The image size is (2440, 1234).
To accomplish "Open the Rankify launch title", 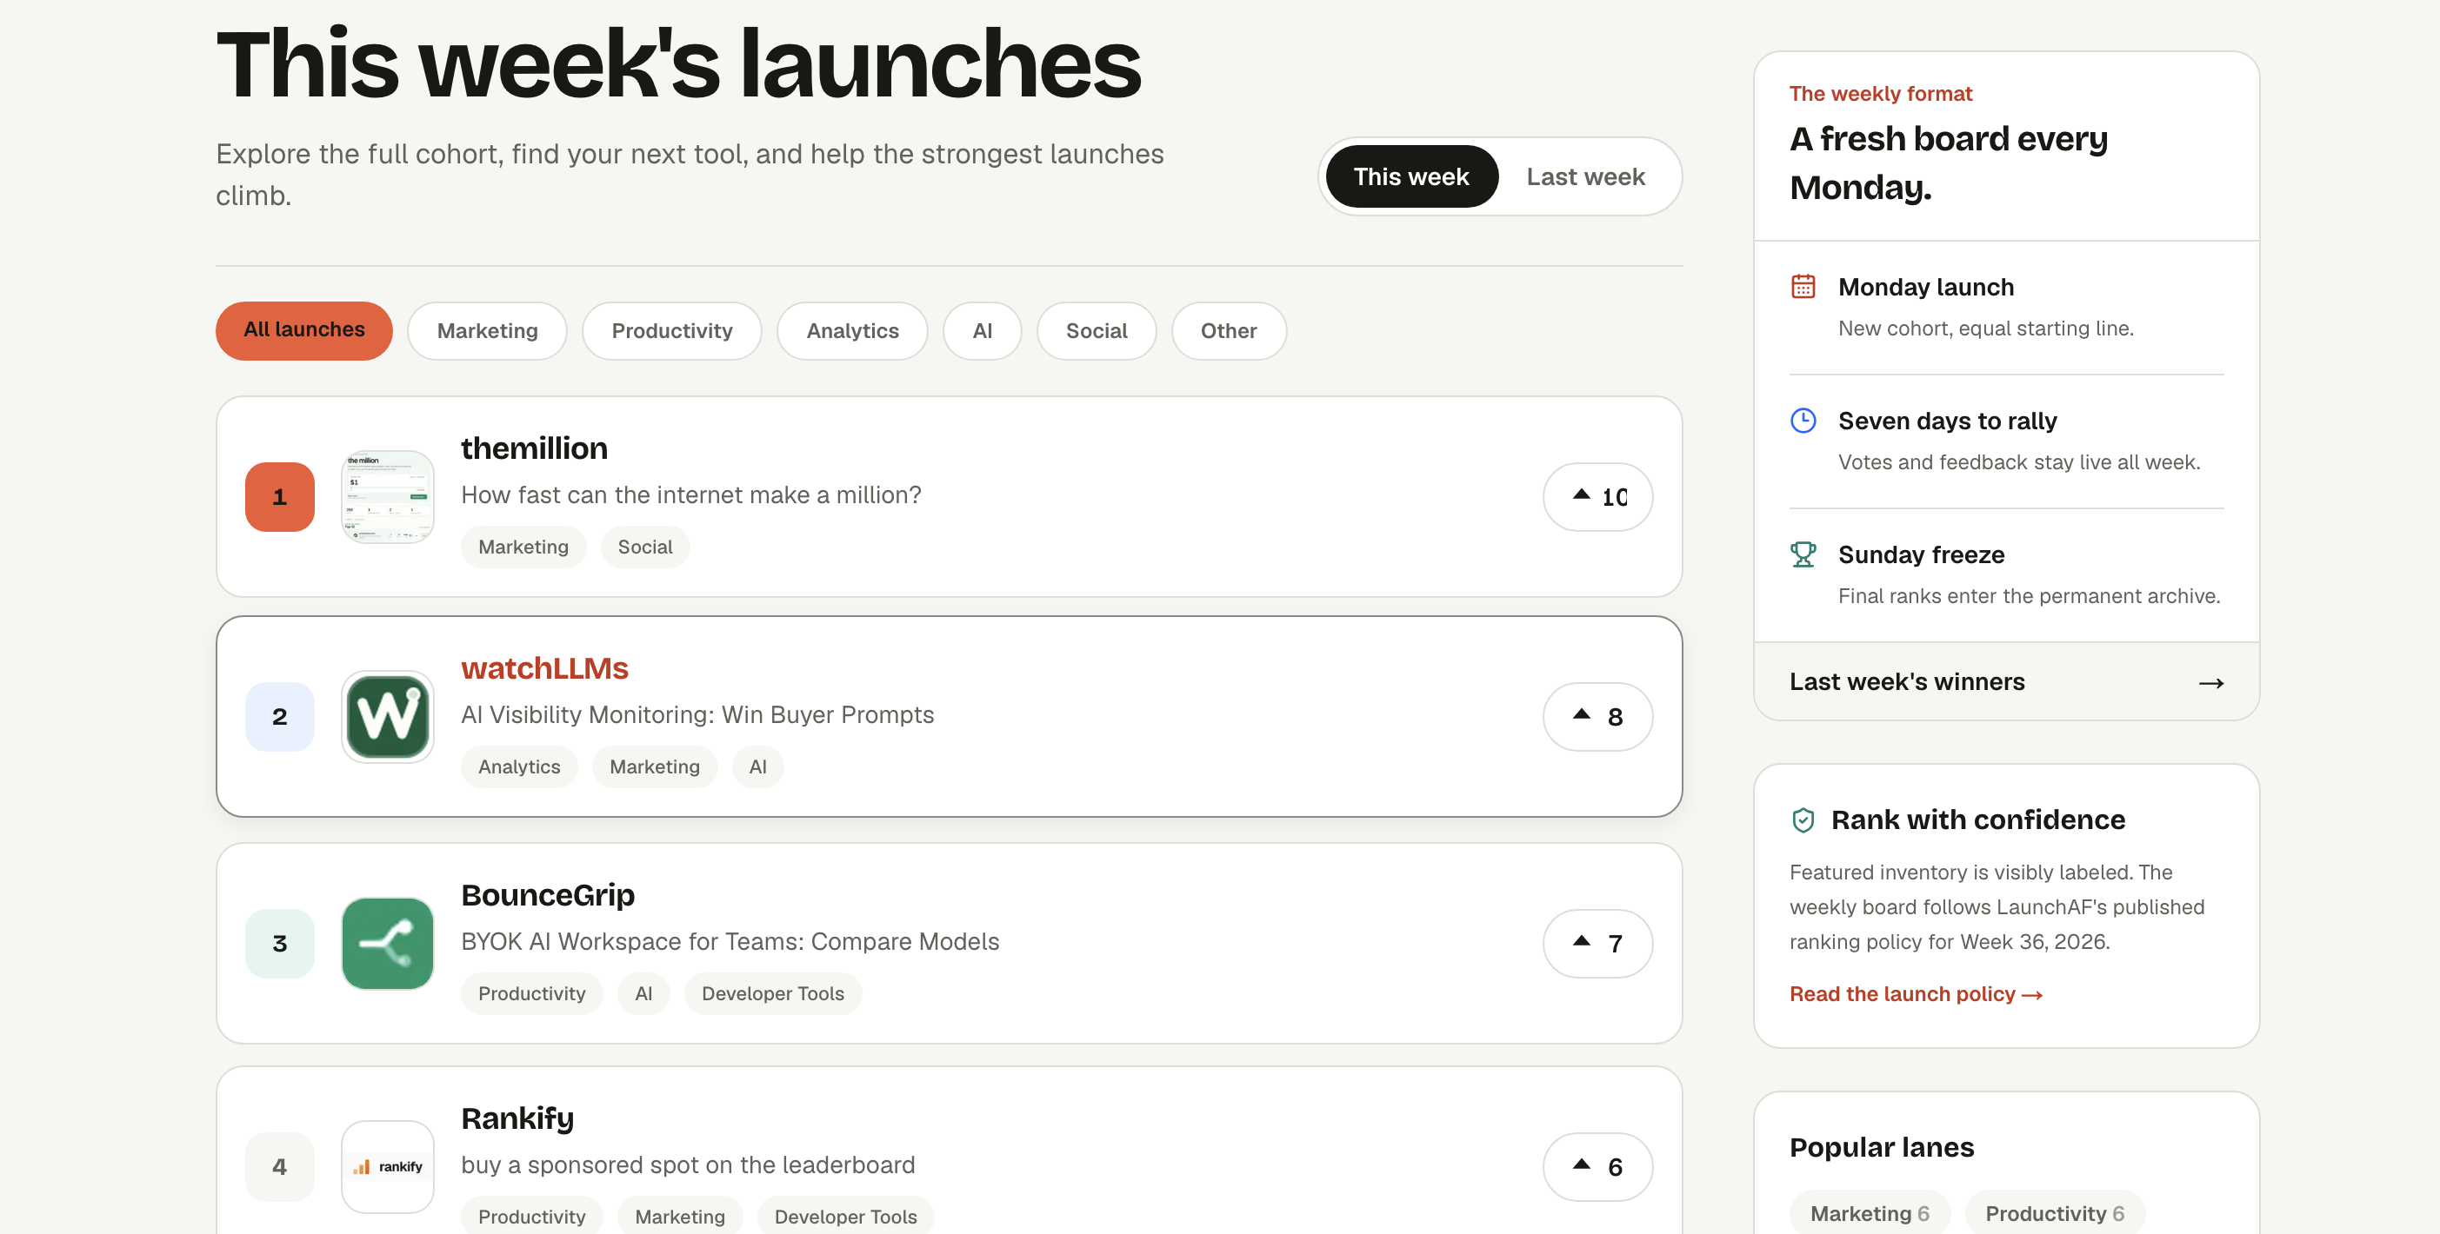I will point(517,1118).
